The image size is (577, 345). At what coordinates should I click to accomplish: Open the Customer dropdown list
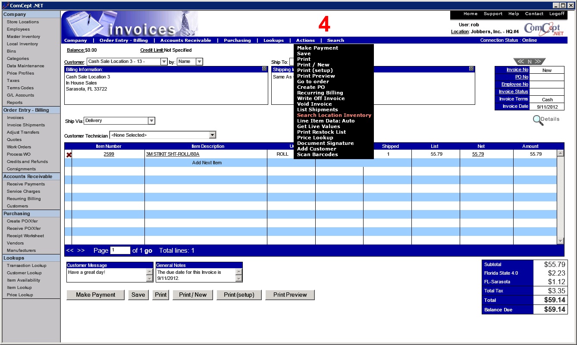164,62
